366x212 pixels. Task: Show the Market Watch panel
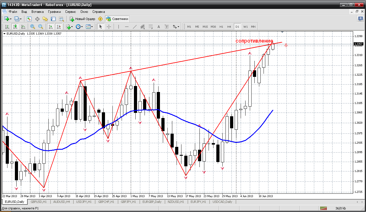29,19
